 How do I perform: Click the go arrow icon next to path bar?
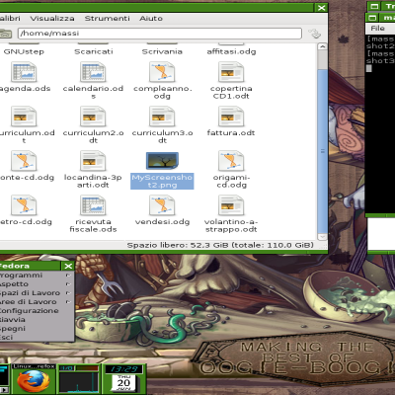[x=315, y=34]
